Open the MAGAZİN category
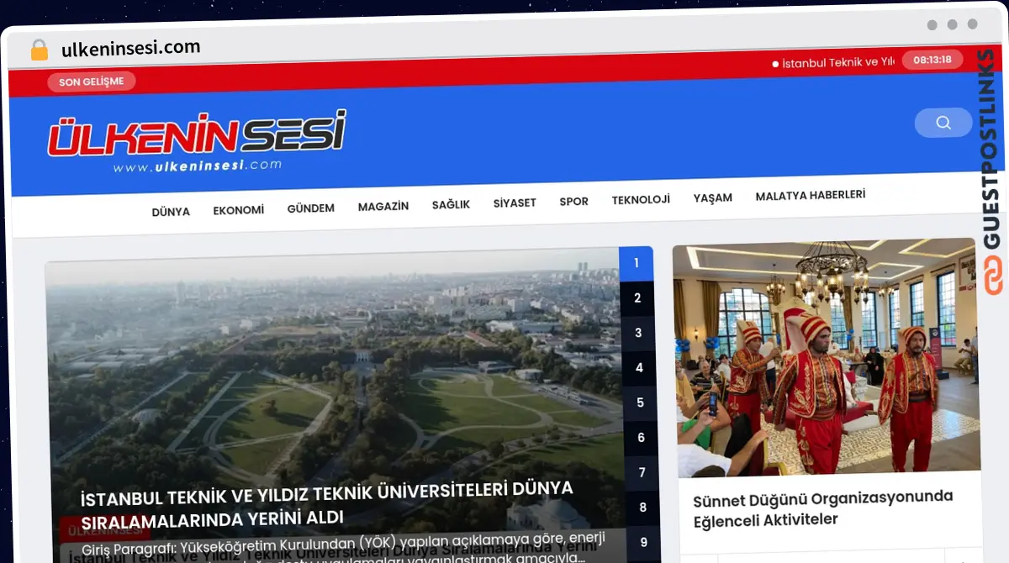 (383, 207)
